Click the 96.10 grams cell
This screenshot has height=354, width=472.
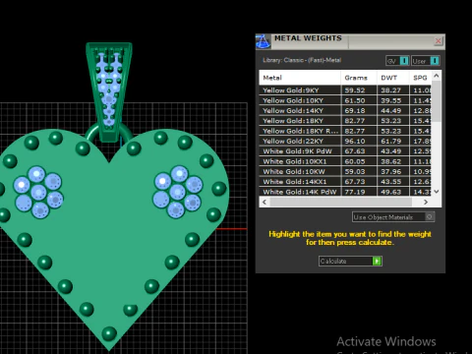pos(359,141)
